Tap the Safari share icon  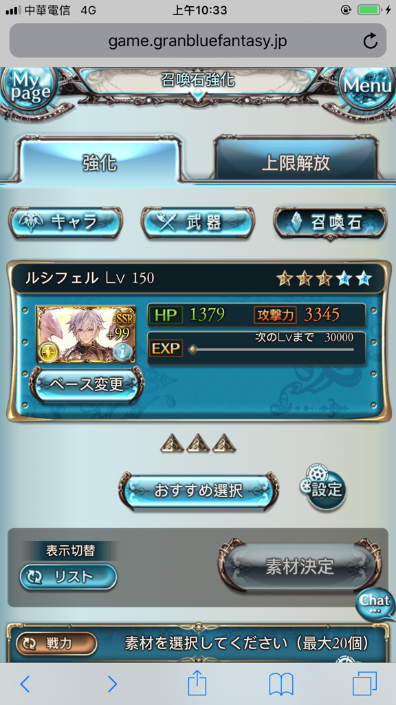coord(197,684)
